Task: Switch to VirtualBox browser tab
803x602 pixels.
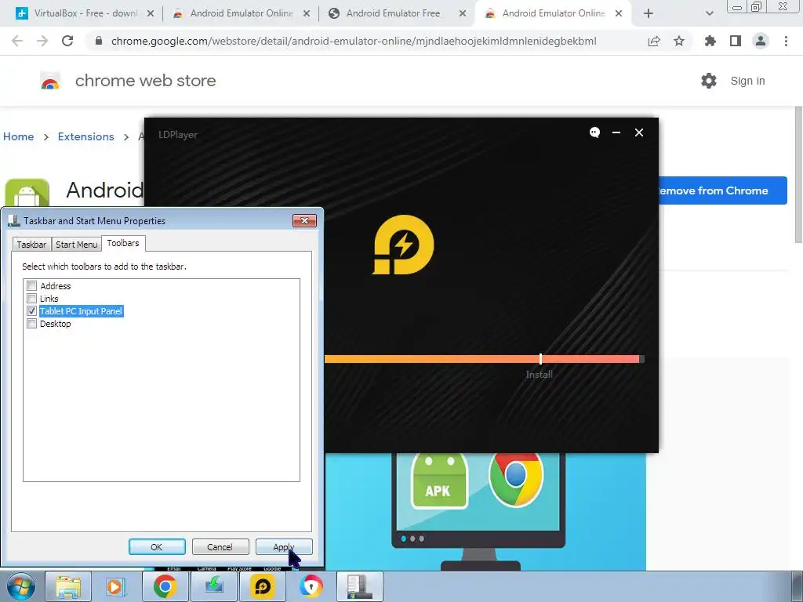Action: point(79,14)
